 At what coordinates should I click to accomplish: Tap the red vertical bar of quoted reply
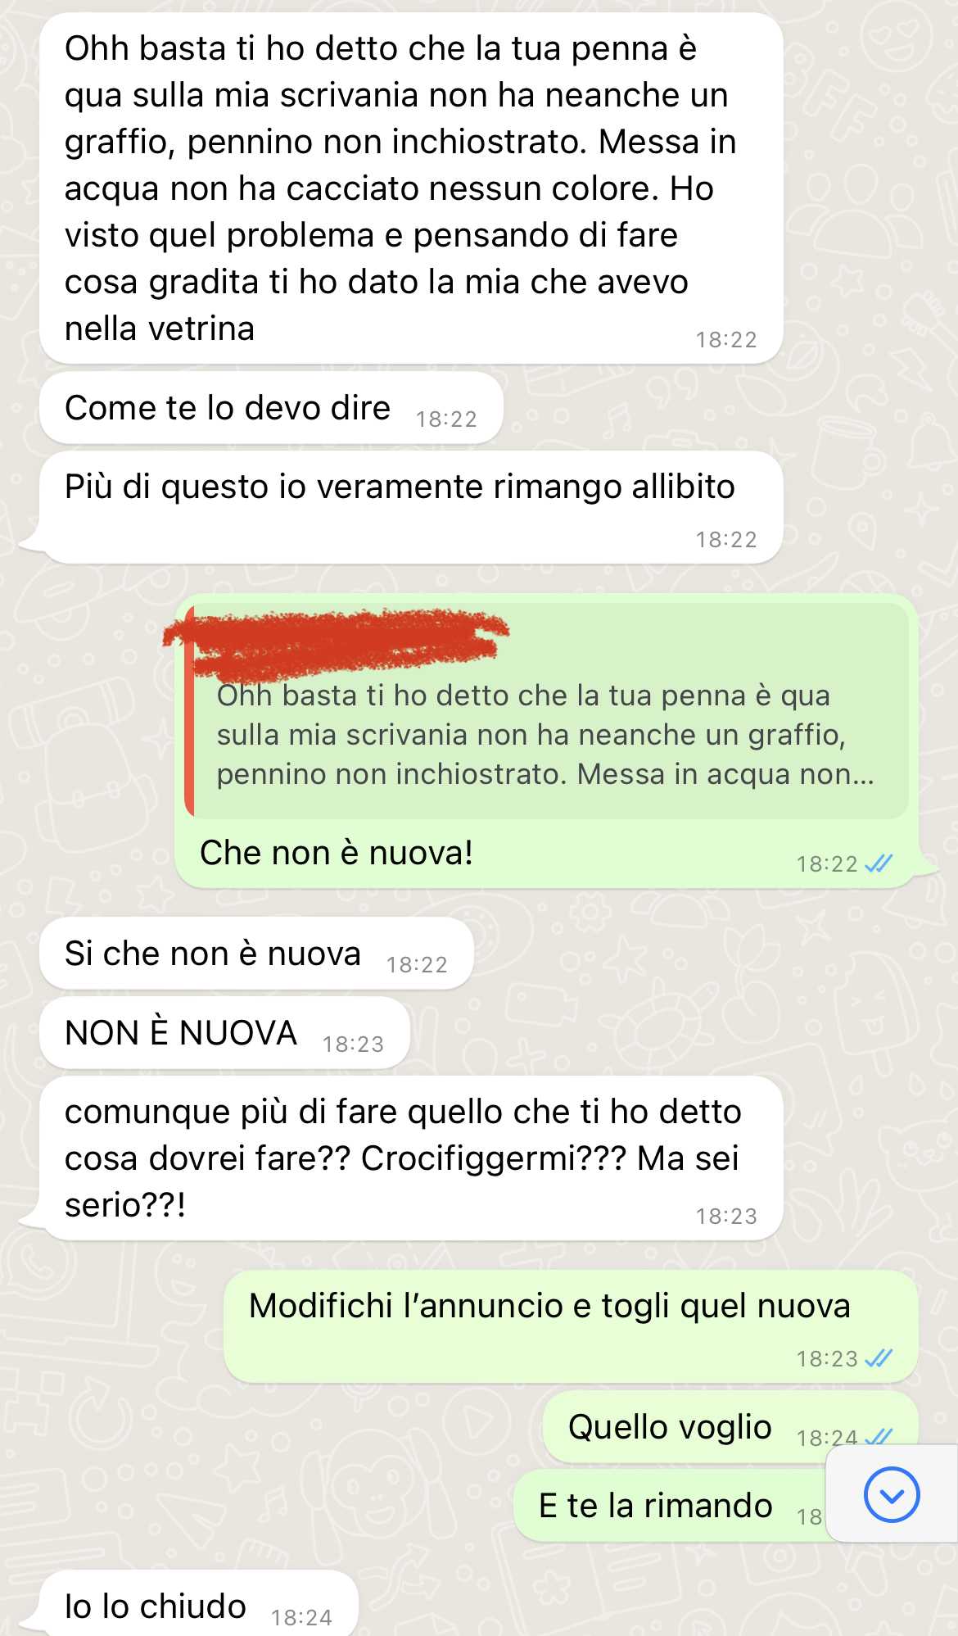point(190,711)
